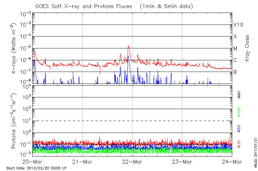Click the 'Protons' y-axis title

coord(14,121)
